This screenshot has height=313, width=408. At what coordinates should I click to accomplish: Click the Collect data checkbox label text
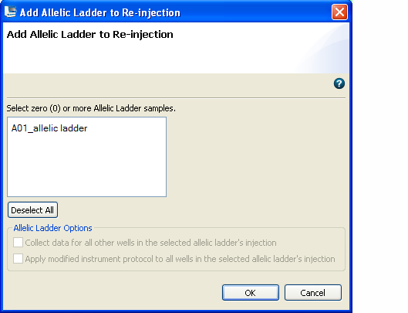150,243
